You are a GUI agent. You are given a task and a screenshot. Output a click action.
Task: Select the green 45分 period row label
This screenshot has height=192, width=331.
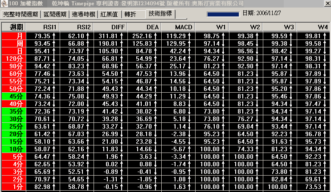point(13,96)
